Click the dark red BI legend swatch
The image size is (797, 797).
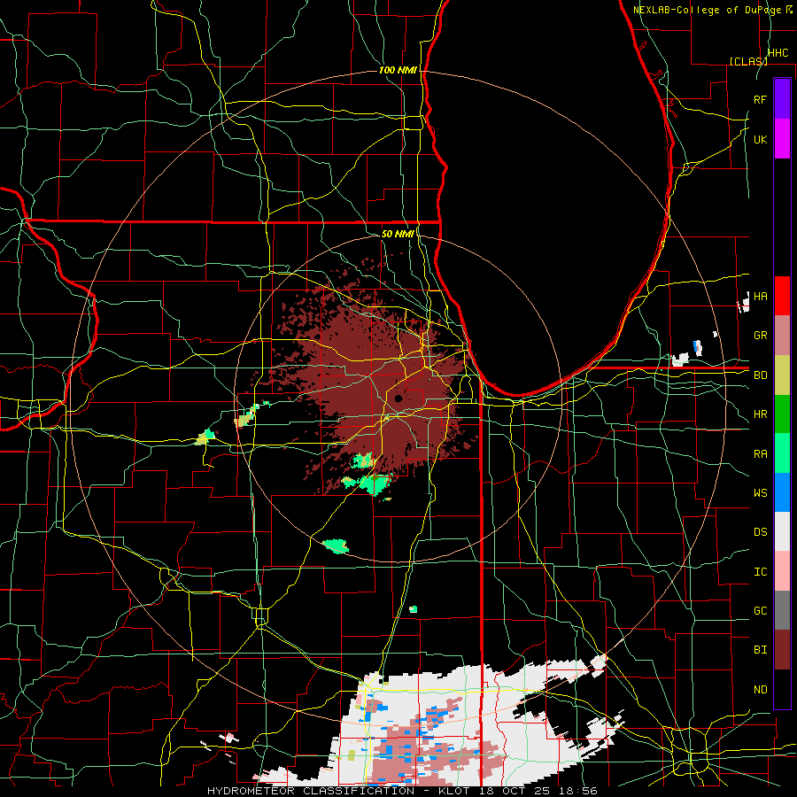782,650
